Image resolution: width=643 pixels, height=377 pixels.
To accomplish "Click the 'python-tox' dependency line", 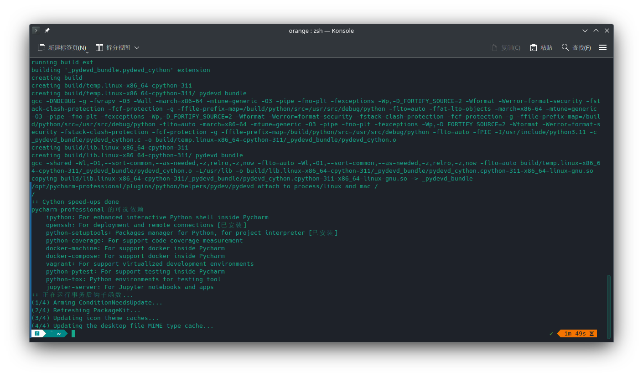I will click(134, 279).
